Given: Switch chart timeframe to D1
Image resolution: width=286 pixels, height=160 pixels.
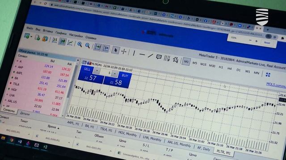Looking at the screenshot, I should point(238,70).
